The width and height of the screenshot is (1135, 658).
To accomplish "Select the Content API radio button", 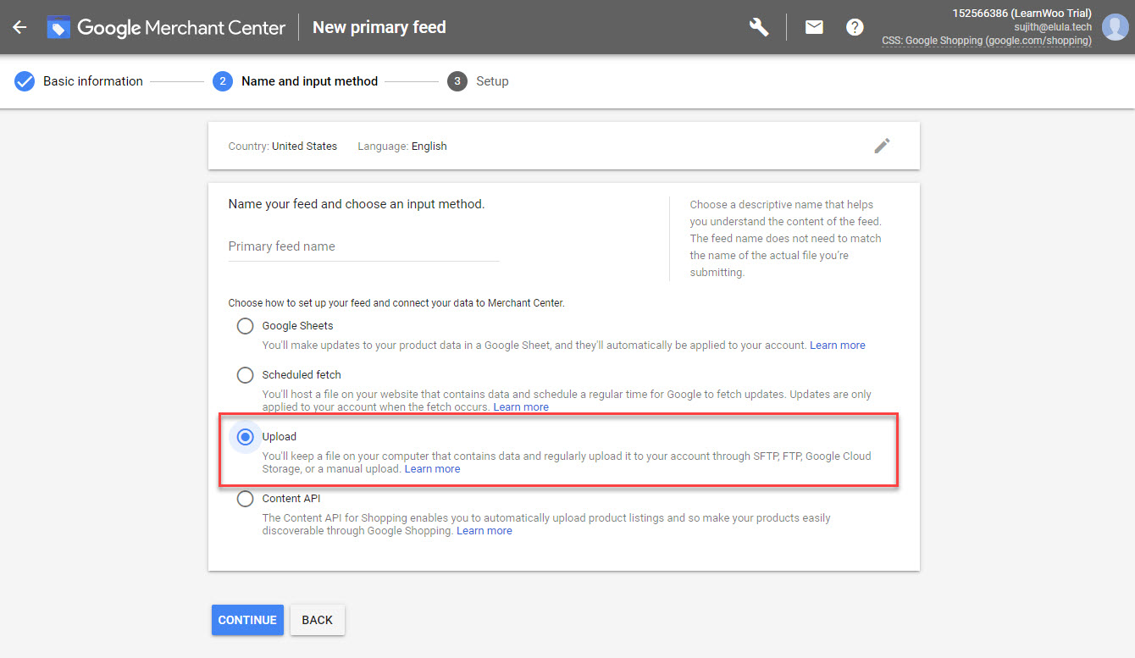I will point(245,499).
